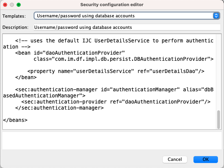The image size is (224, 168).
Task: Click the blue Templates dropdown arrow
Action: pyautogui.click(x=216, y=16)
